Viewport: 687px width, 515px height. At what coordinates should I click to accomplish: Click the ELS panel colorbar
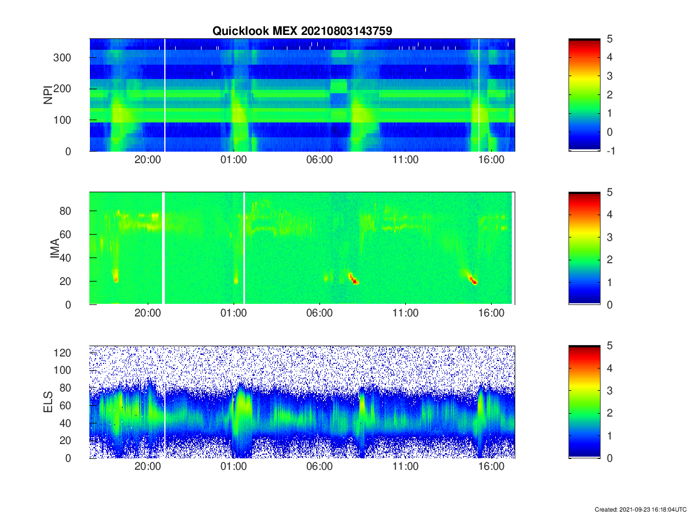tap(584, 402)
